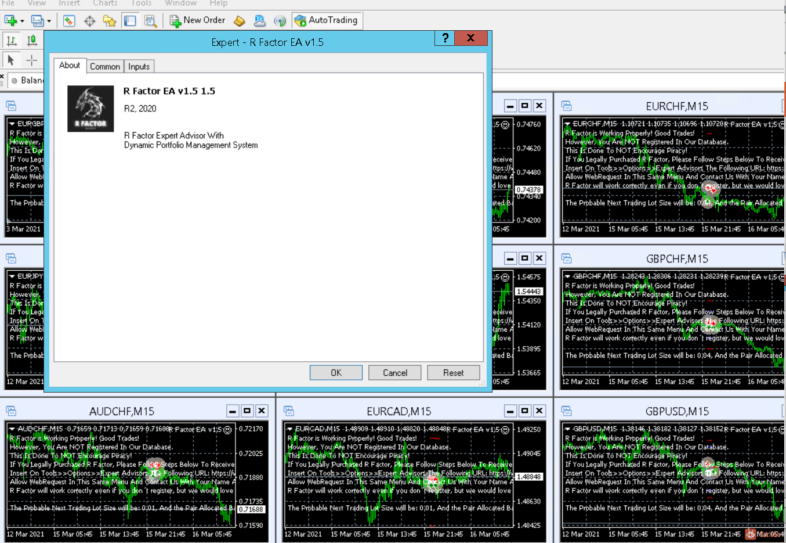This screenshot has height=543, width=786.
Task: Open the Signals broadcast icon
Action: click(x=280, y=21)
